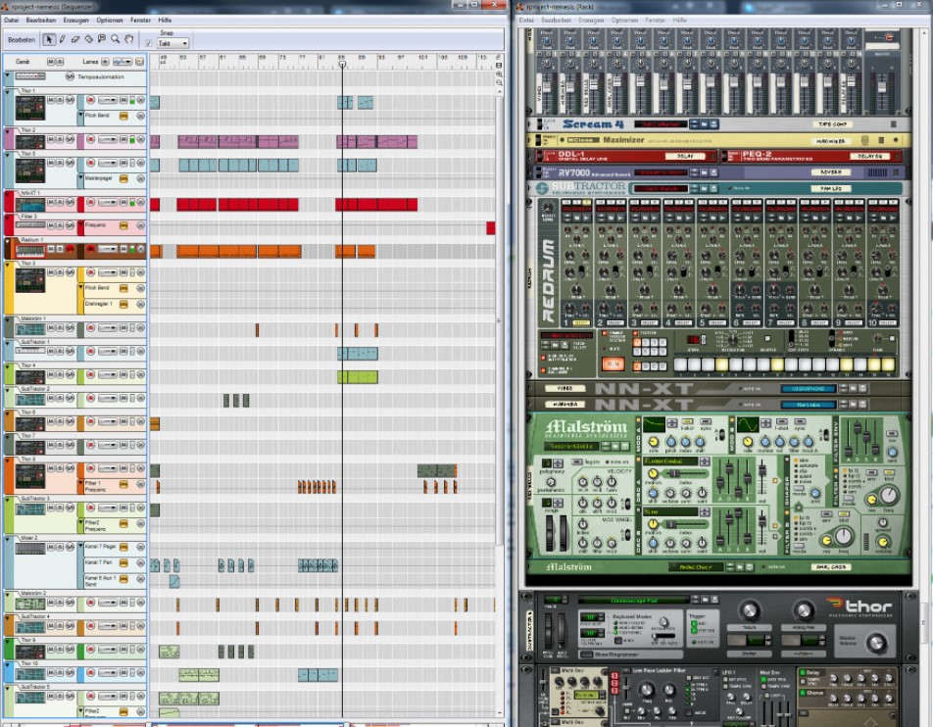Click the add lane plus icon
933x727 pixels.
(105, 62)
